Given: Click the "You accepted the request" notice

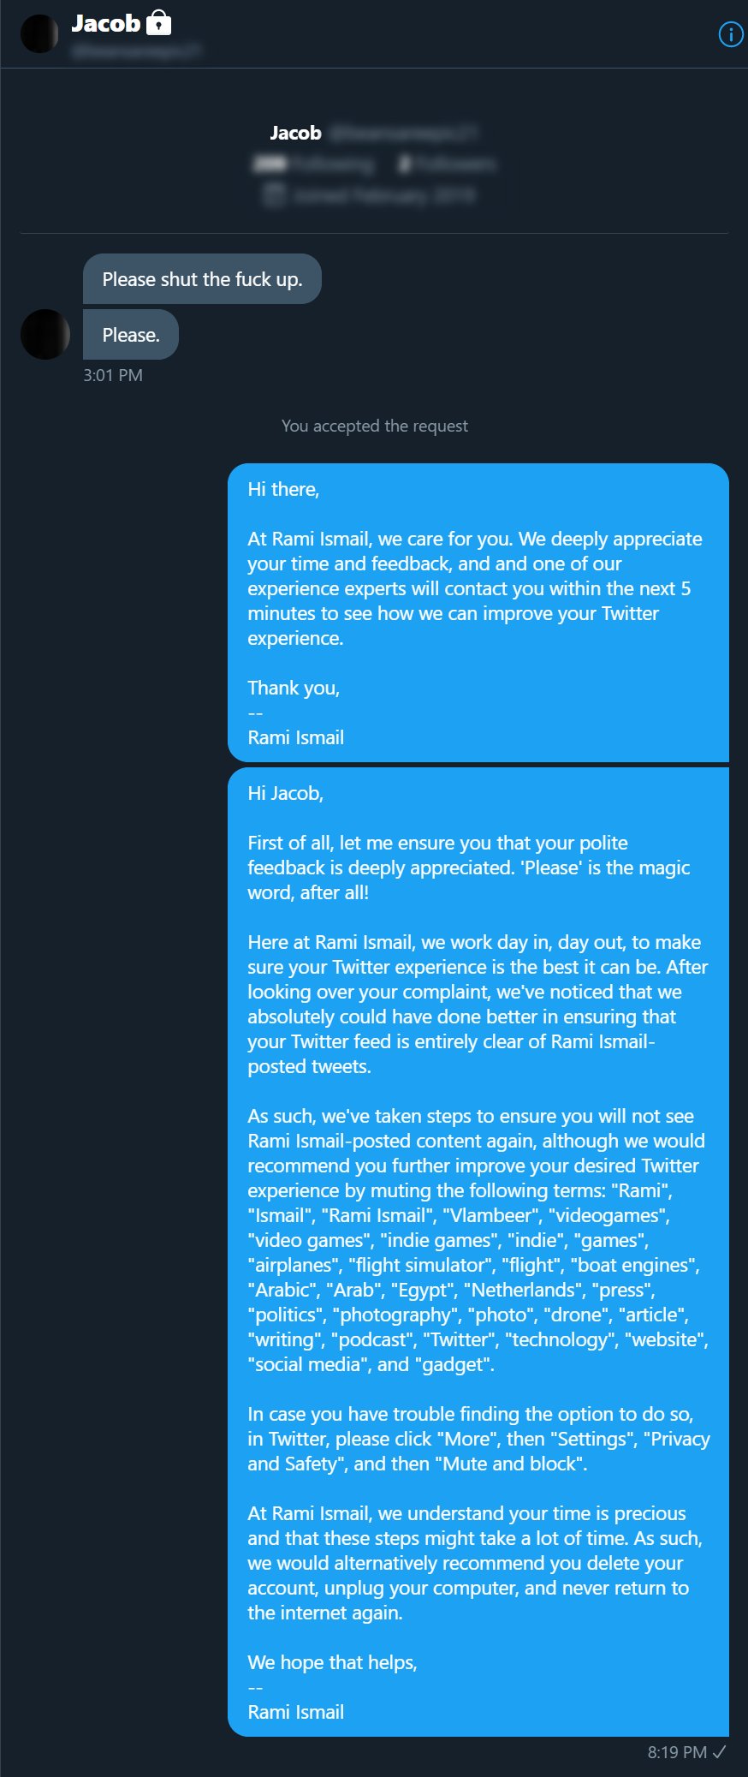Looking at the screenshot, I should point(375,426).
